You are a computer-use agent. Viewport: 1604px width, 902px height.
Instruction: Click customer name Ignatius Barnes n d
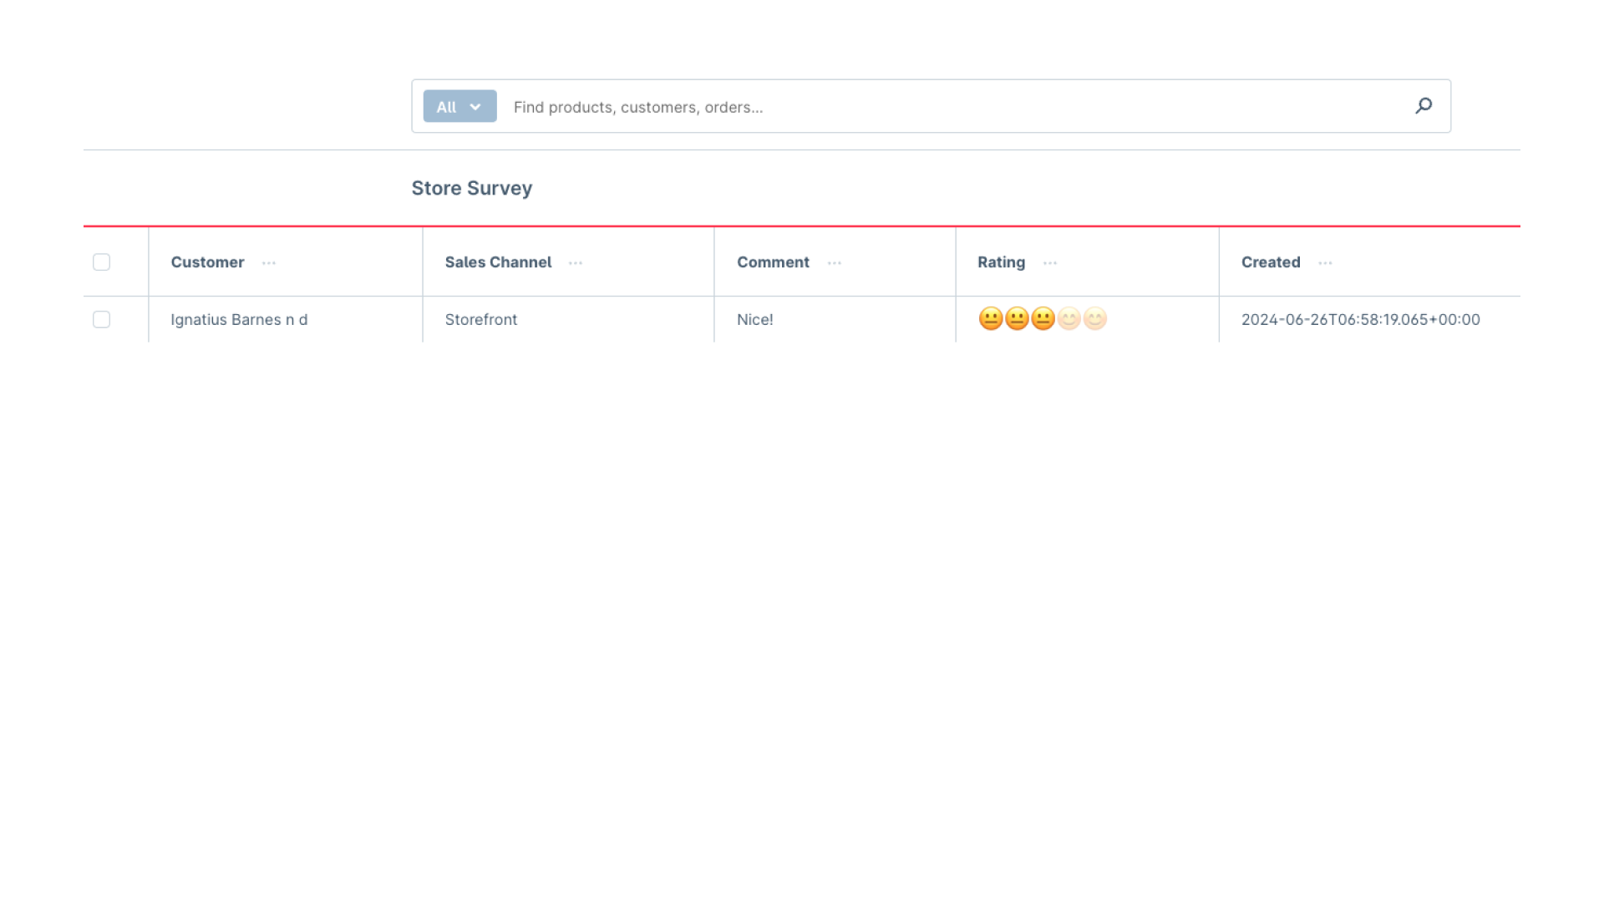click(x=239, y=320)
